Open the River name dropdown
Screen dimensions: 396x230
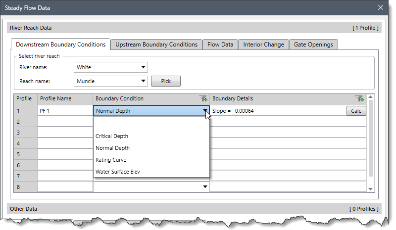[x=143, y=67]
